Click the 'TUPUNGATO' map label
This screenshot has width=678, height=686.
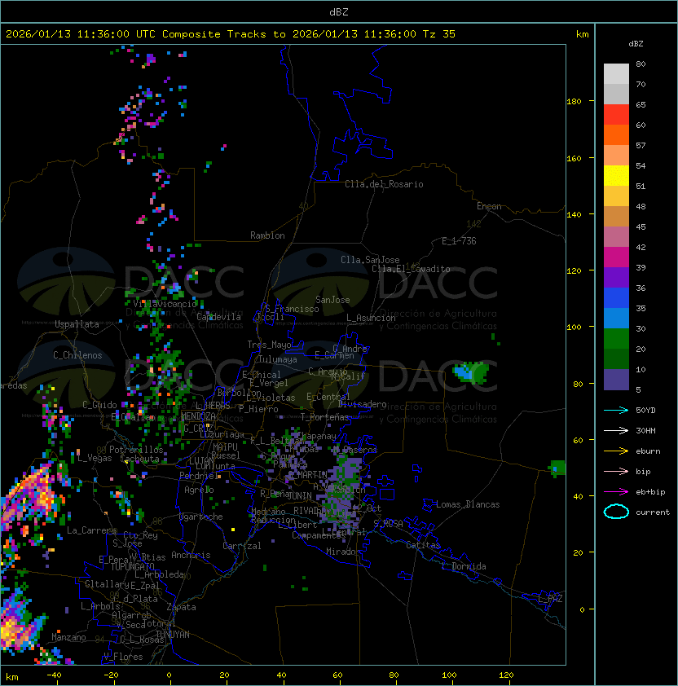pyautogui.click(x=133, y=566)
